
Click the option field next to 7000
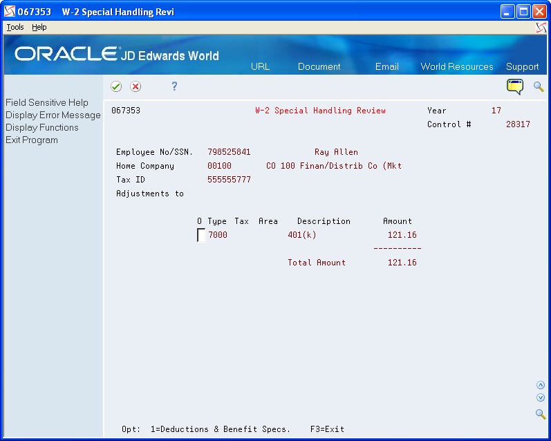tap(201, 235)
